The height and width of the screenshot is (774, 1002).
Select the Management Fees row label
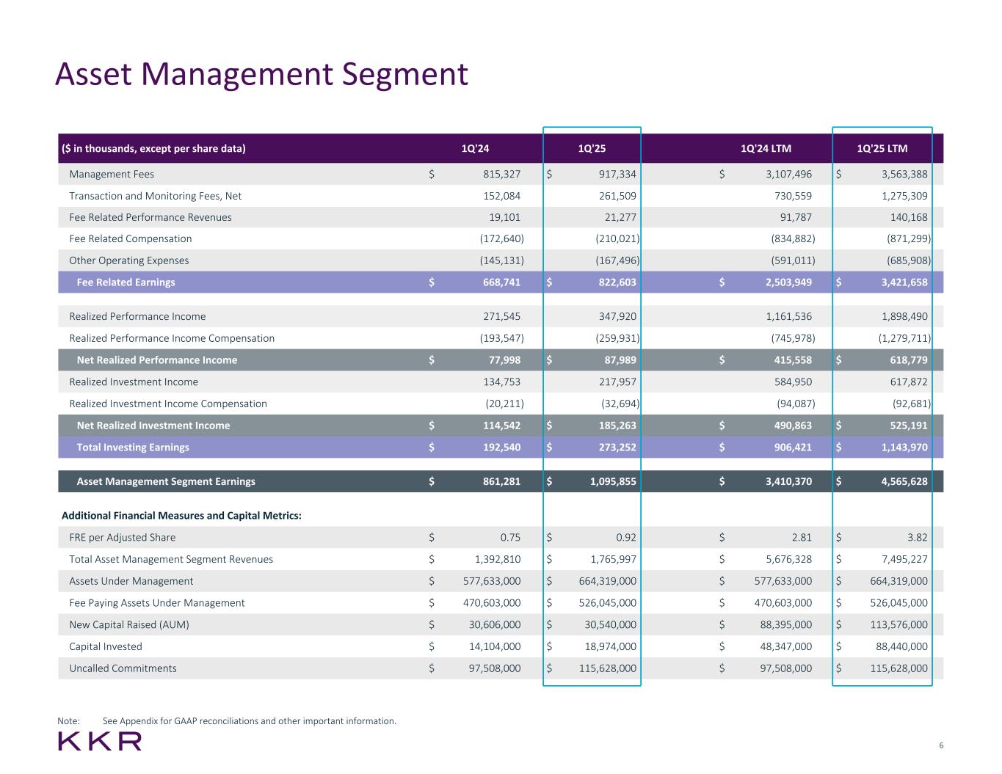pyautogui.click(x=112, y=175)
